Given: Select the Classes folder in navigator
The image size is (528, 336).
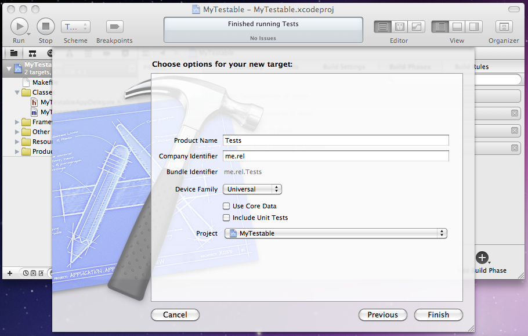Looking at the screenshot, I should click(37, 92).
